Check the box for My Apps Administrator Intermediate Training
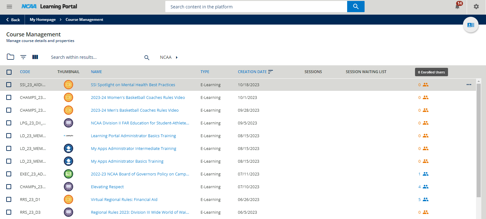This screenshot has width=486, height=219. click(9, 148)
